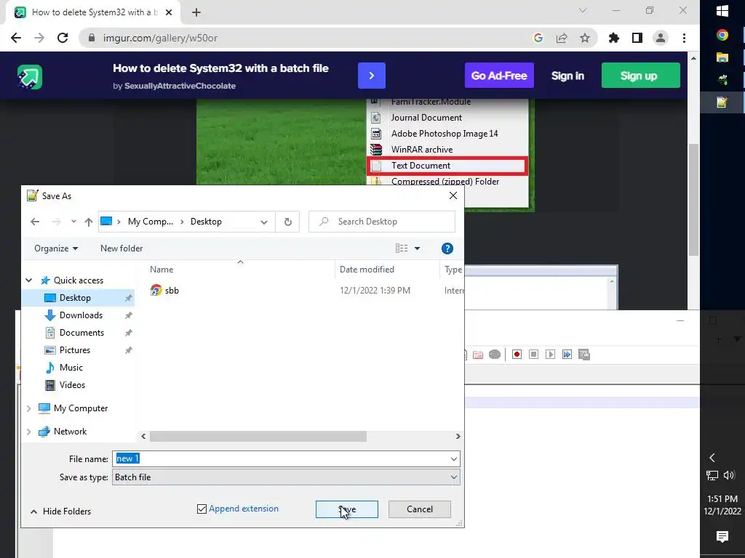The width and height of the screenshot is (745, 558).
Task: Click the Save button in Save As dialog
Action: (346, 509)
